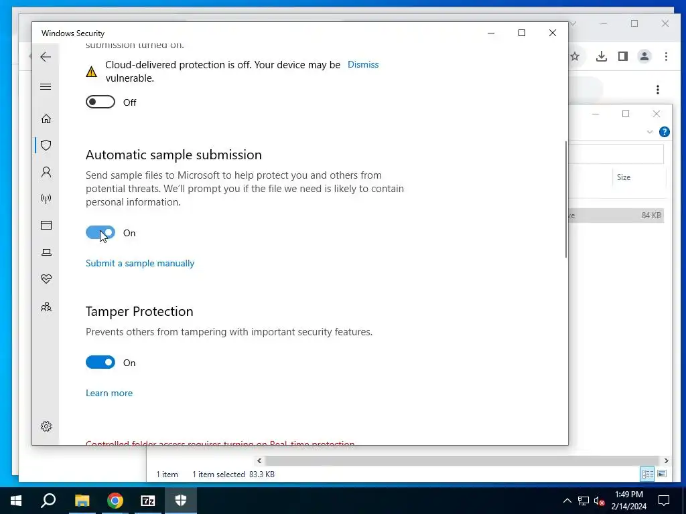Open Chrome downloads icon
The height and width of the screenshot is (514, 686).
pyautogui.click(x=601, y=56)
